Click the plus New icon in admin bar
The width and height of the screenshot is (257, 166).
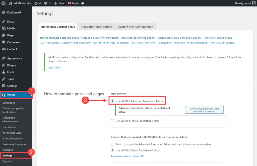coord(55,3)
